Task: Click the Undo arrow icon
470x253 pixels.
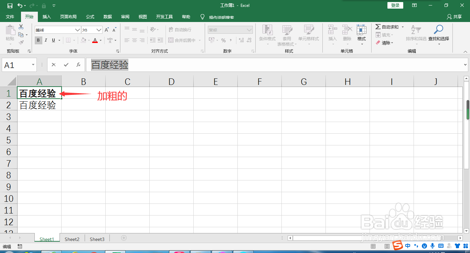Action: (20, 5)
